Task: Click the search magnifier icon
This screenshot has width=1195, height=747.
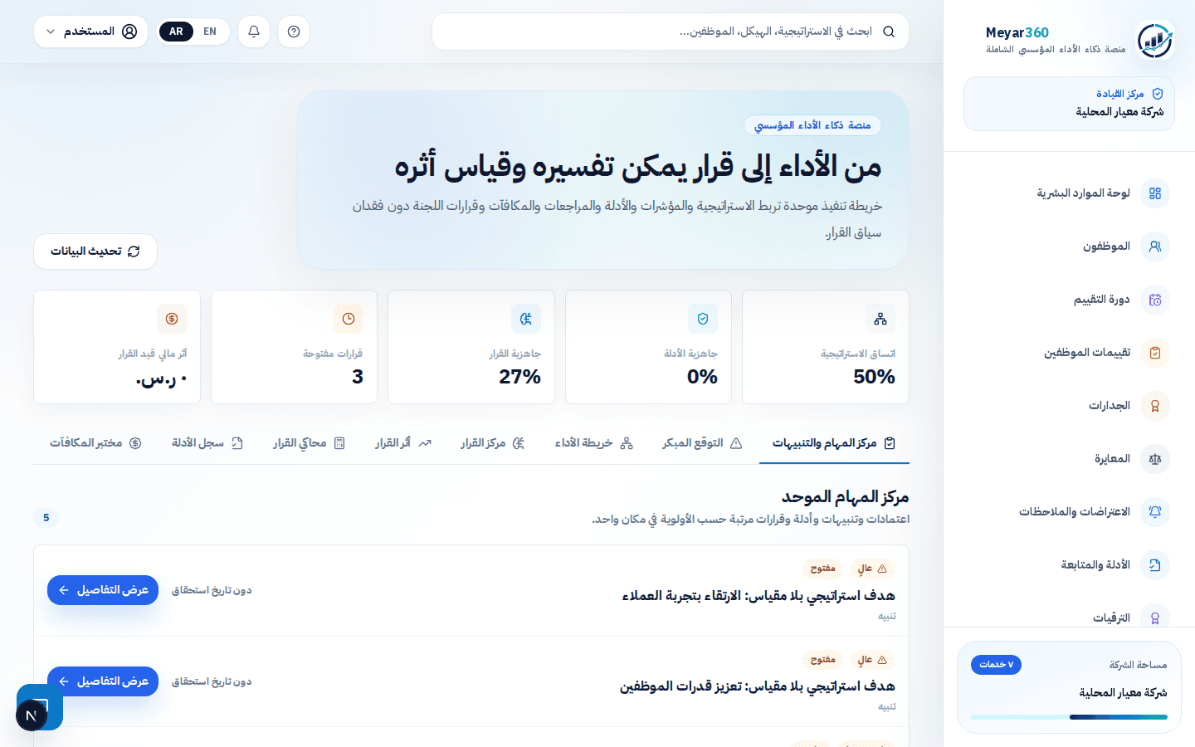Action: pos(889,32)
